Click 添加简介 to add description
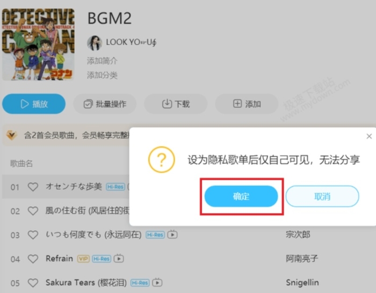 pos(102,61)
